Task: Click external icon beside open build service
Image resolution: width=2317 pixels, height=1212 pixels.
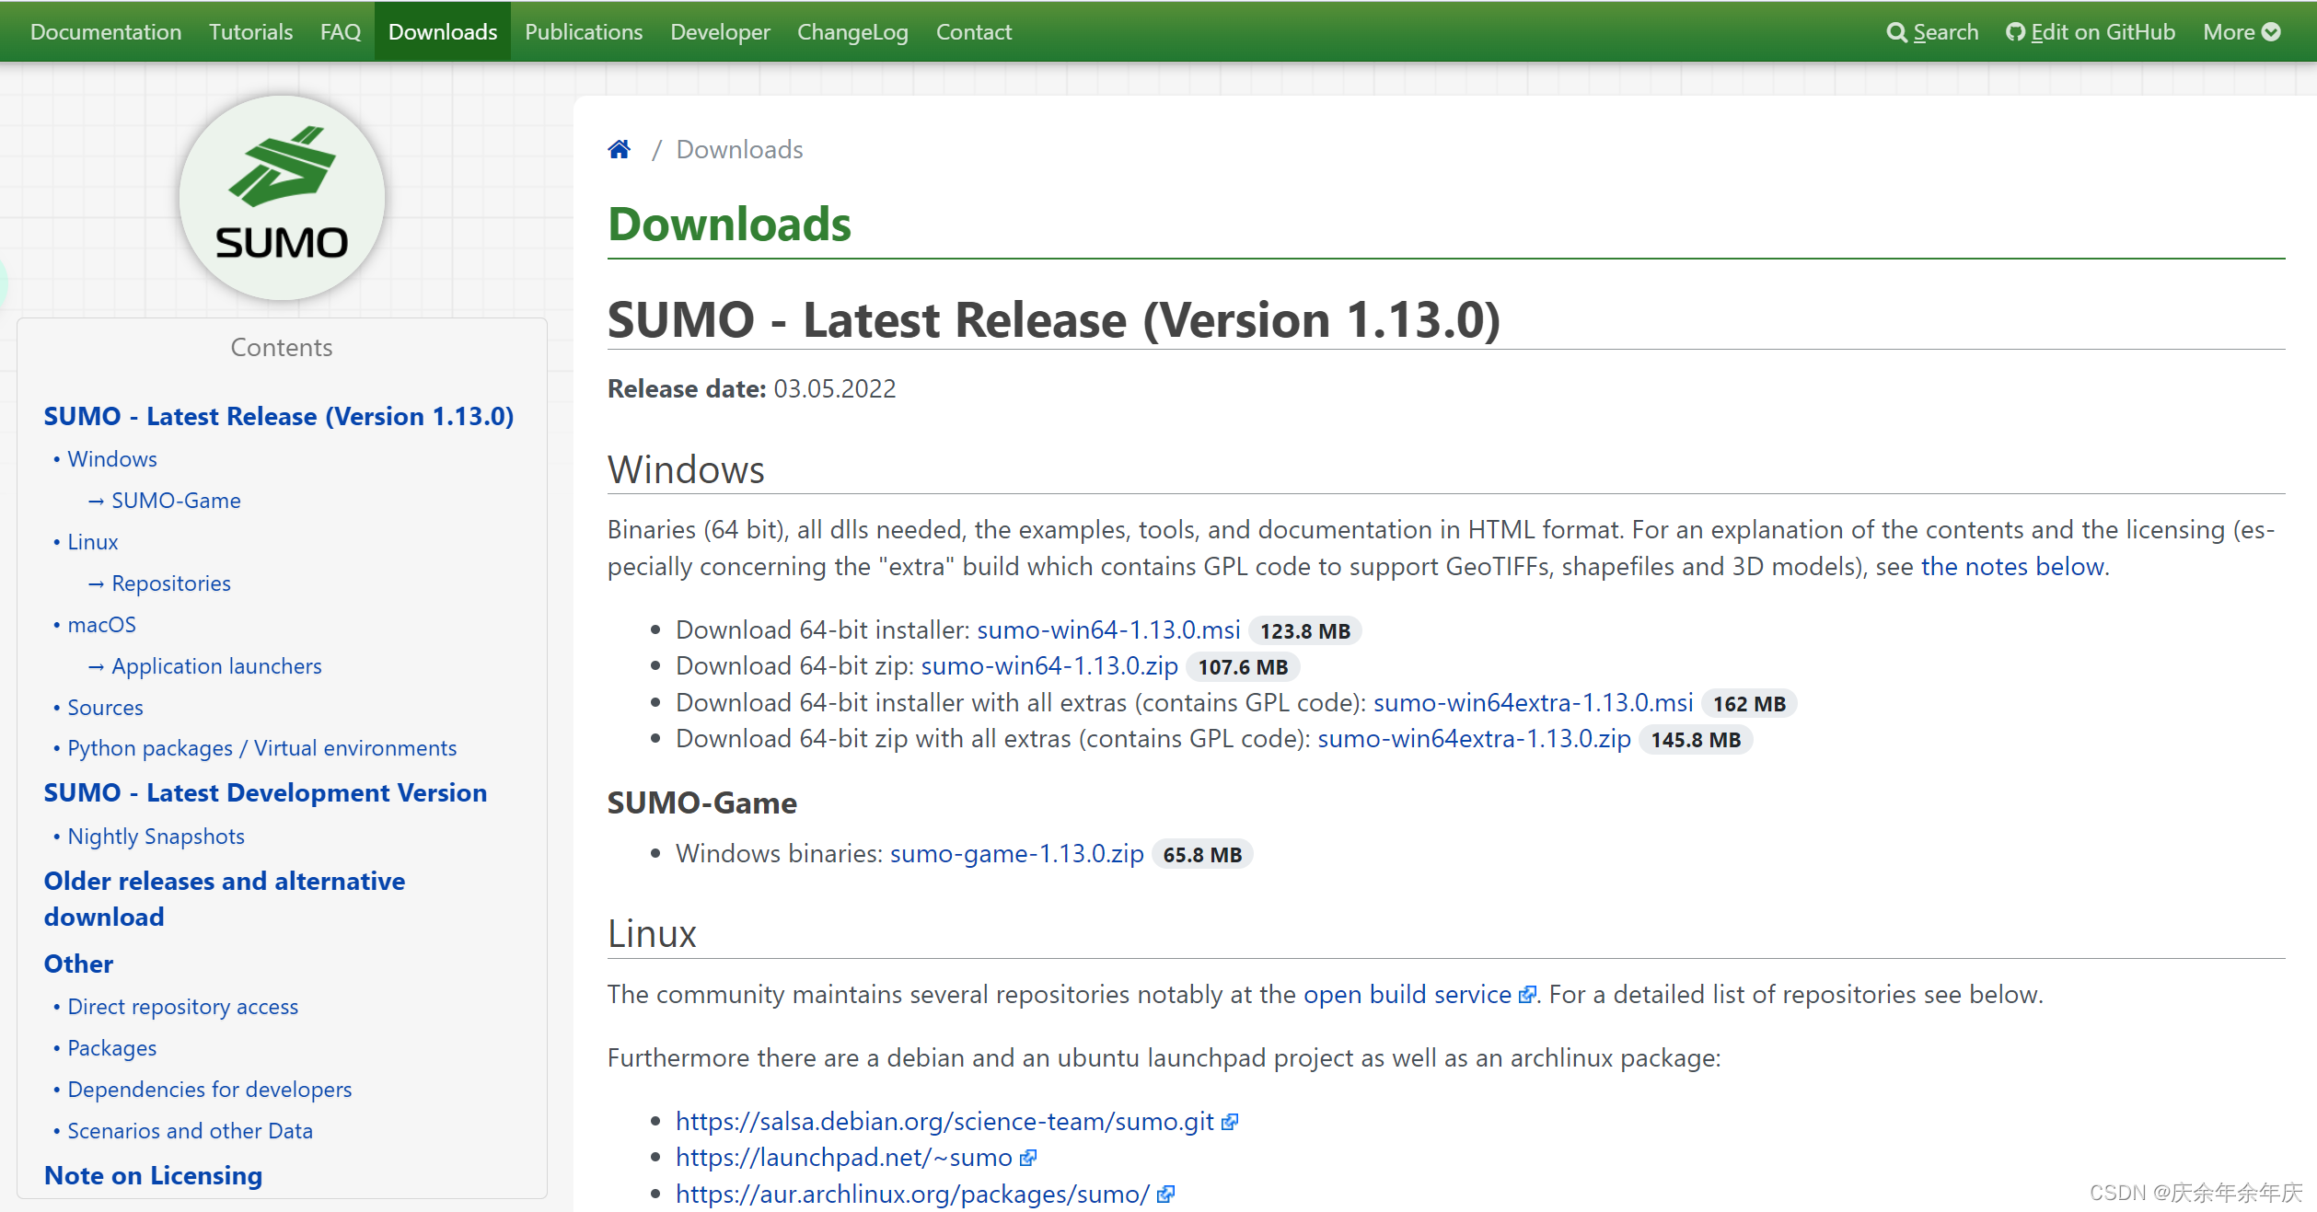Action: (1527, 995)
